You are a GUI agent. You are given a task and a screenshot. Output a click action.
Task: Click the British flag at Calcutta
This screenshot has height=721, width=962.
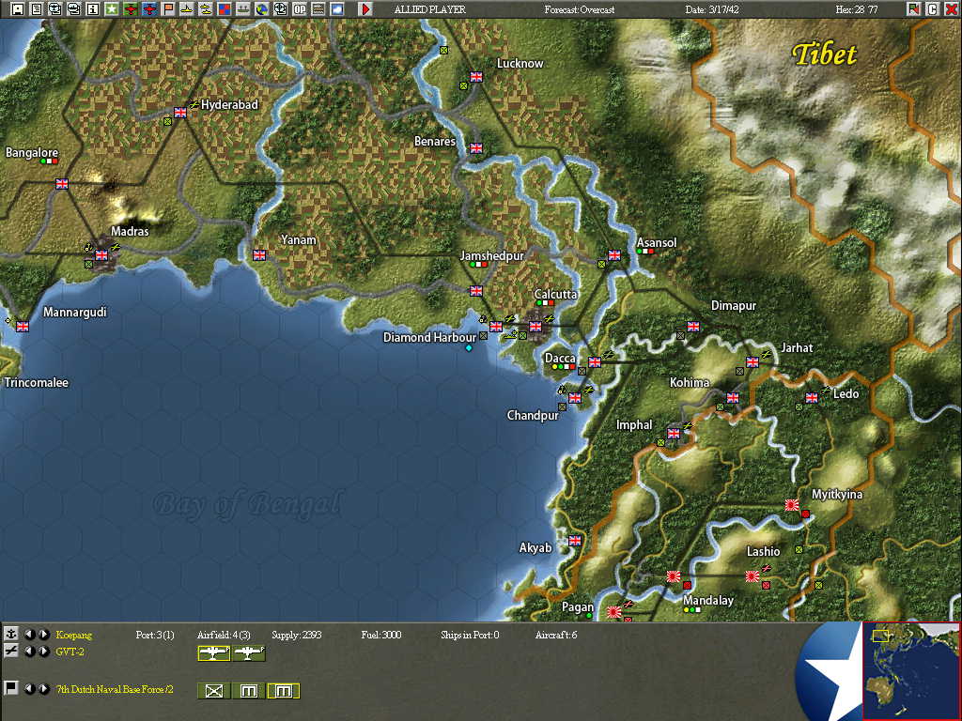535,327
